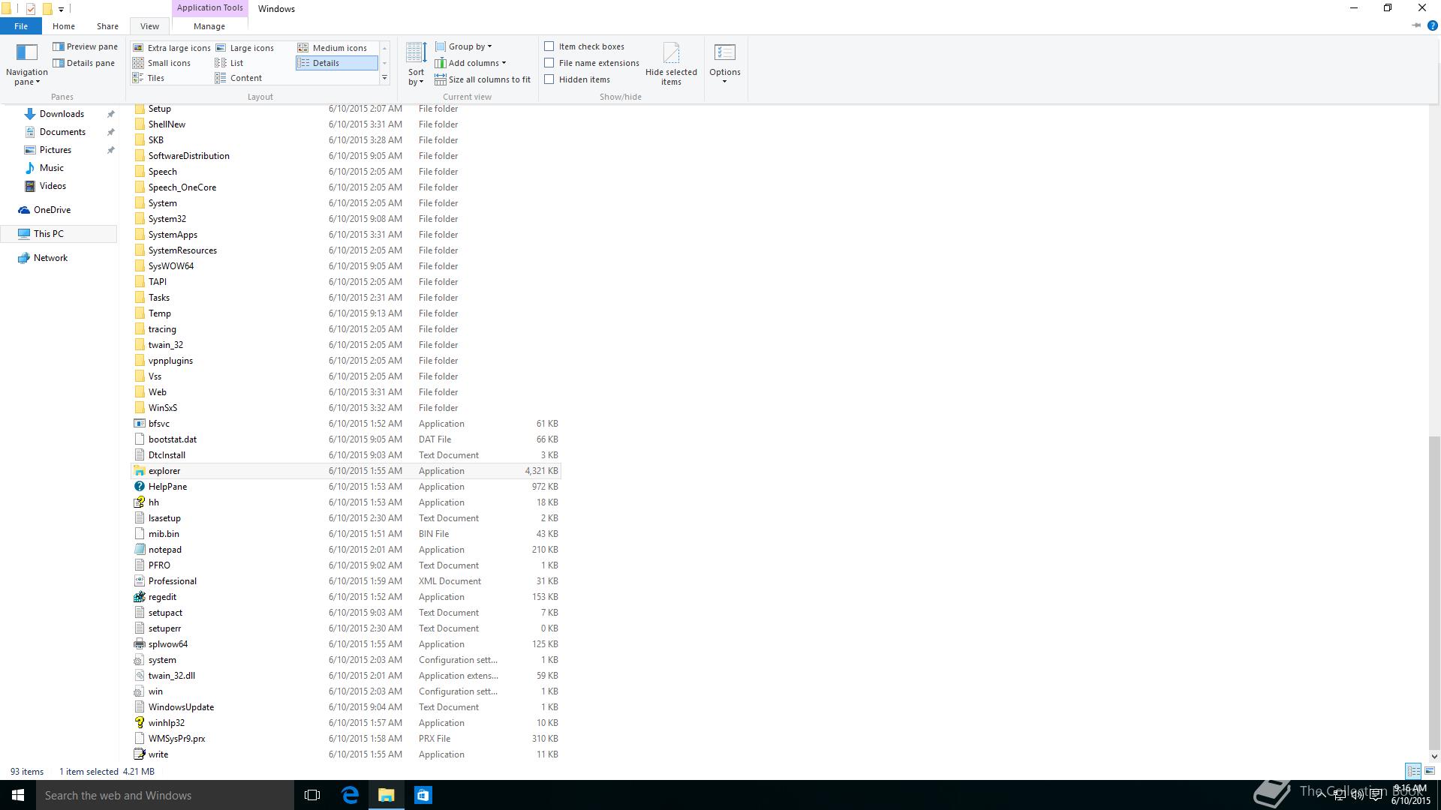Select List layout
Viewport: 1441px width, 810px height.
tap(229, 63)
